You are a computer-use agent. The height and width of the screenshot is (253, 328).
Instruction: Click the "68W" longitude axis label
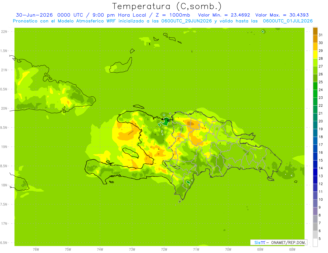click(x=292, y=249)
